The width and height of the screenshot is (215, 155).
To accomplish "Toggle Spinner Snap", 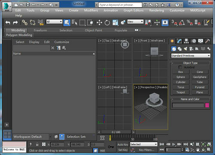I will tap(197, 23).
